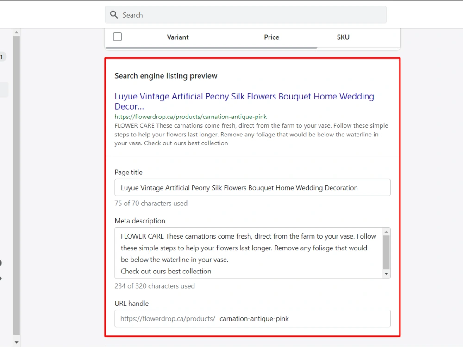Click the meta description scroll down arrow

[386, 274]
